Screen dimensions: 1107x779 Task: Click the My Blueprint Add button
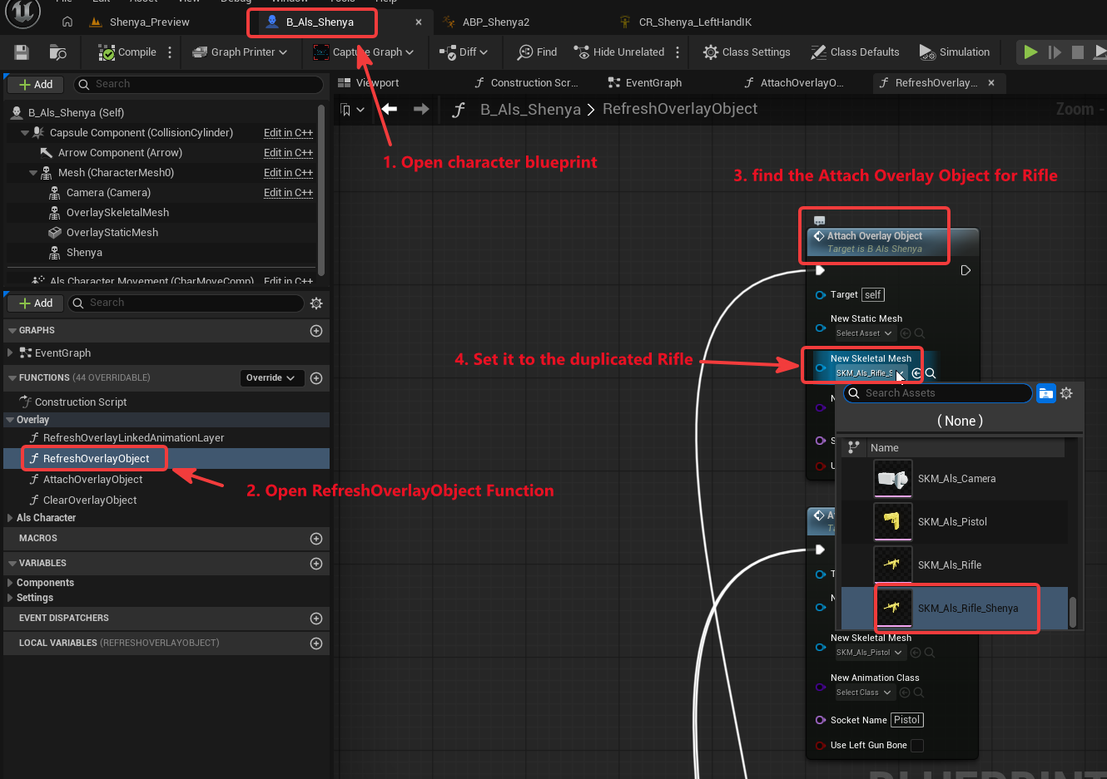(x=36, y=303)
